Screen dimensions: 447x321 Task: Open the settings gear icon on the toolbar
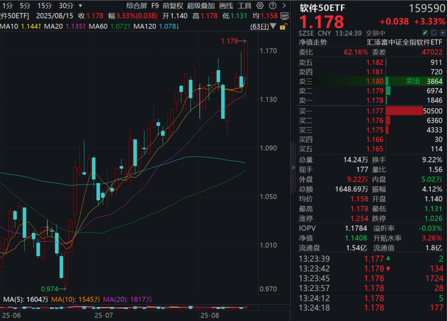point(260,6)
